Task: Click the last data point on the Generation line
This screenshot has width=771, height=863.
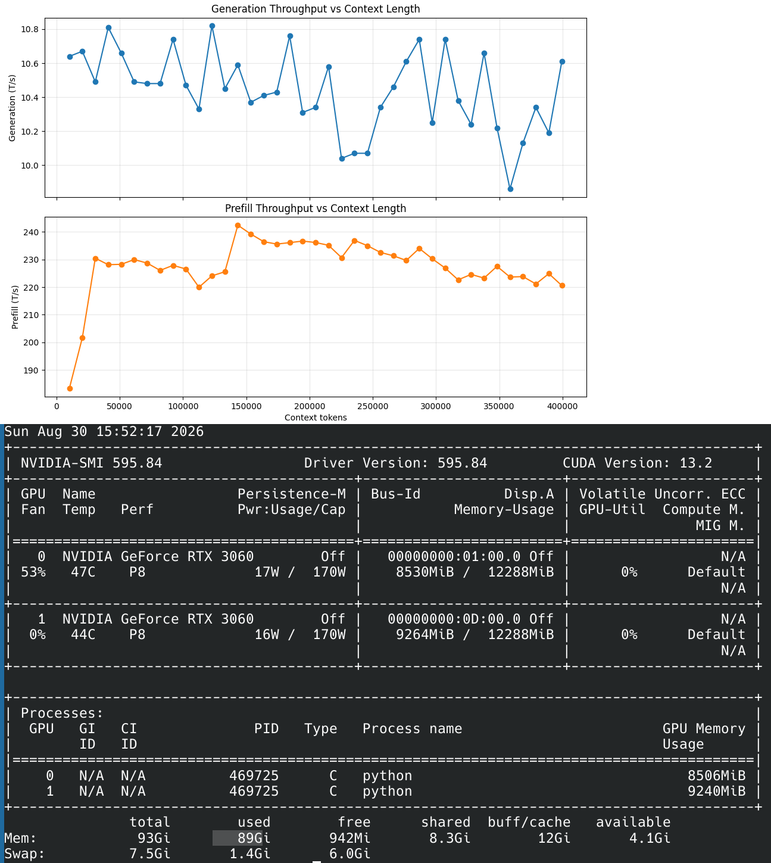Action: (562, 61)
